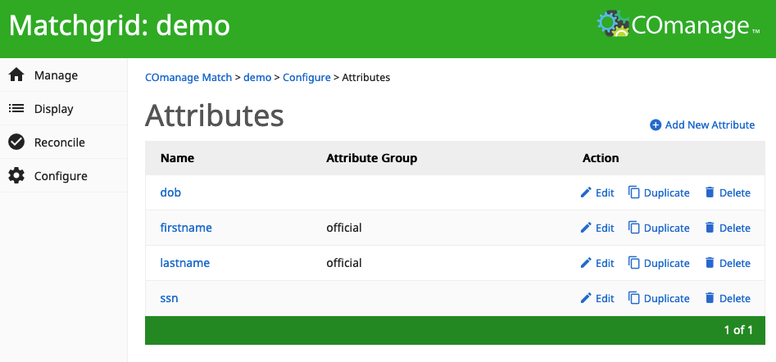Click the '1 of 1' pagination text
Viewport: 776px width, 362px height.
click(738, 330)
